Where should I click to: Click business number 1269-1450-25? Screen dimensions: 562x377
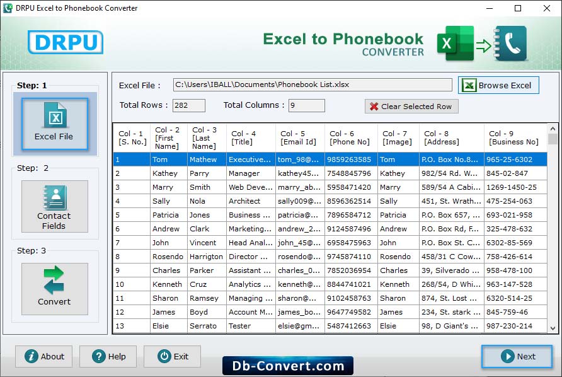(x=515, y=187)
